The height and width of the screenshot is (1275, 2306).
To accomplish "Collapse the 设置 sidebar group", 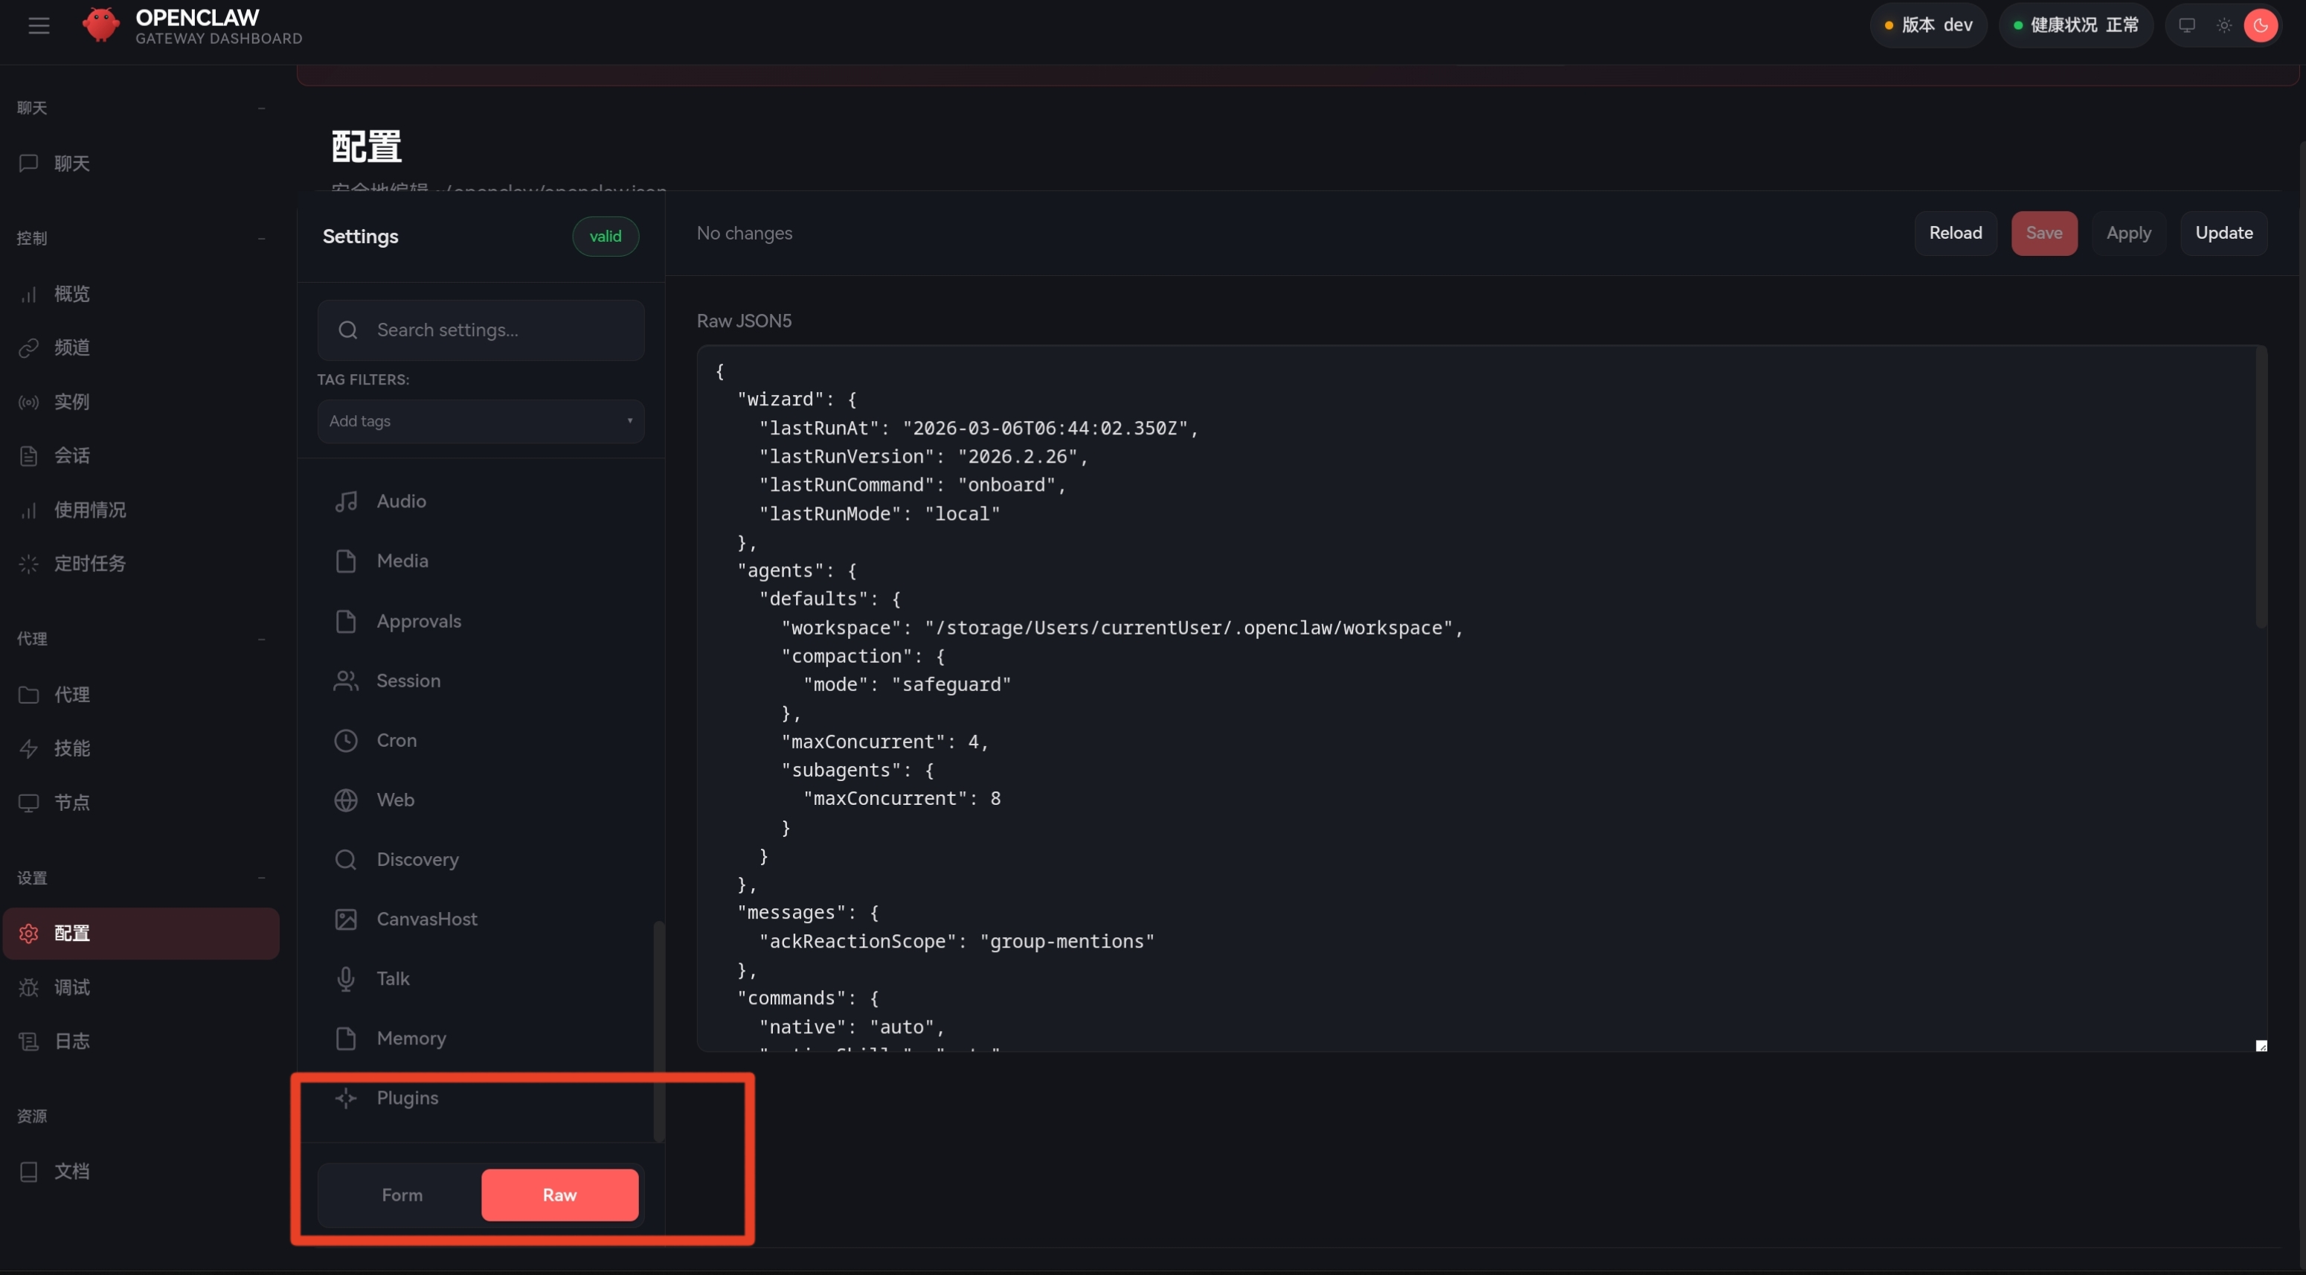I will [x=261, y=879].
